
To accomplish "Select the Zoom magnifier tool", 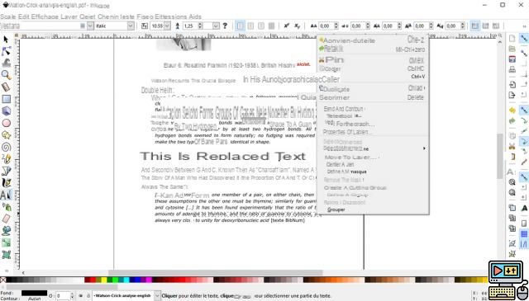I will click(6, 75).
